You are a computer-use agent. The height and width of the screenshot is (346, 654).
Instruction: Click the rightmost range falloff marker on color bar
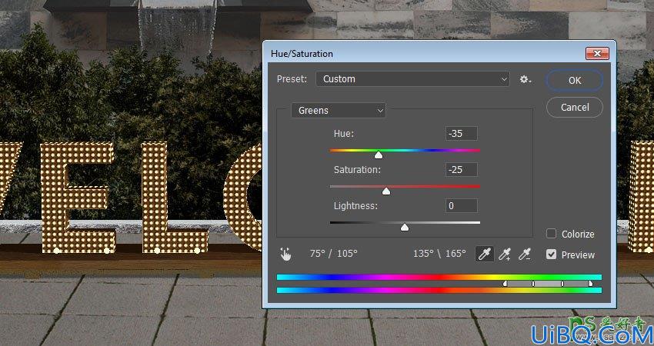(590, 284)
